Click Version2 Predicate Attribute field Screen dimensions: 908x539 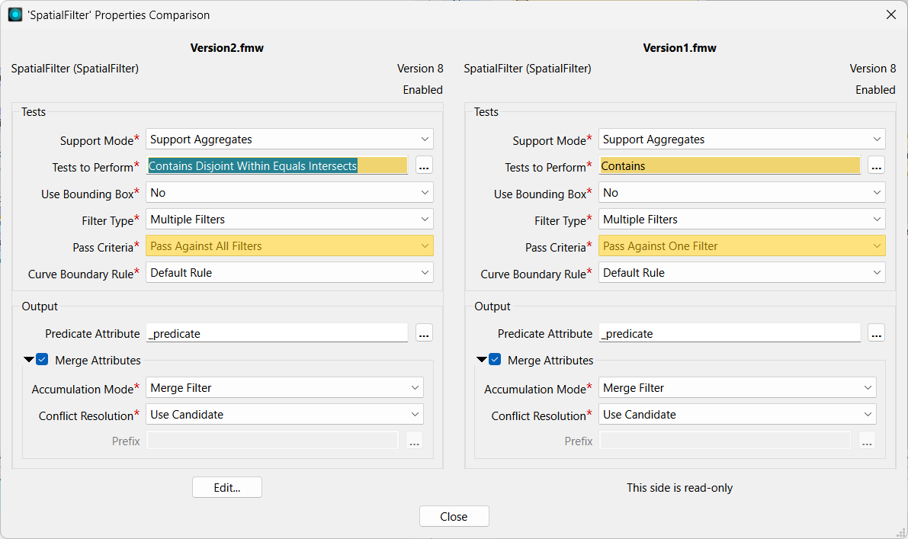tap(277, 333)
